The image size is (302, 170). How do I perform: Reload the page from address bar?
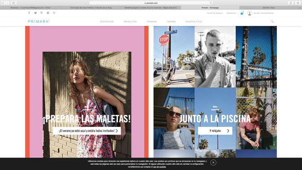tap(211, 3)
